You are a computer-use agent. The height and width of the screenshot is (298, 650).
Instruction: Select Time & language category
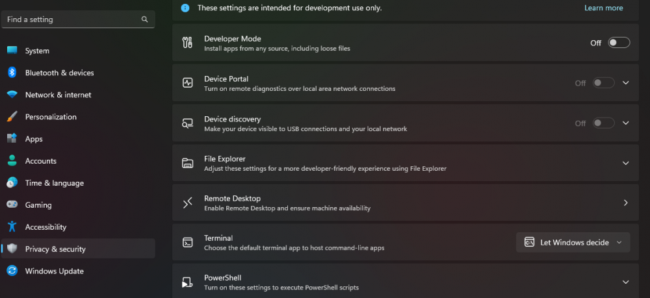[x=79, y=182]
